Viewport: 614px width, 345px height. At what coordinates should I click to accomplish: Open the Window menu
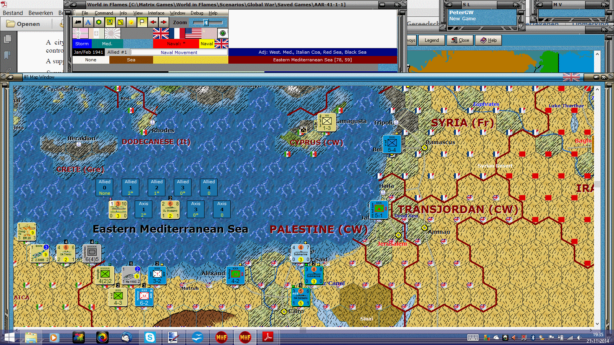pos(178,13)
